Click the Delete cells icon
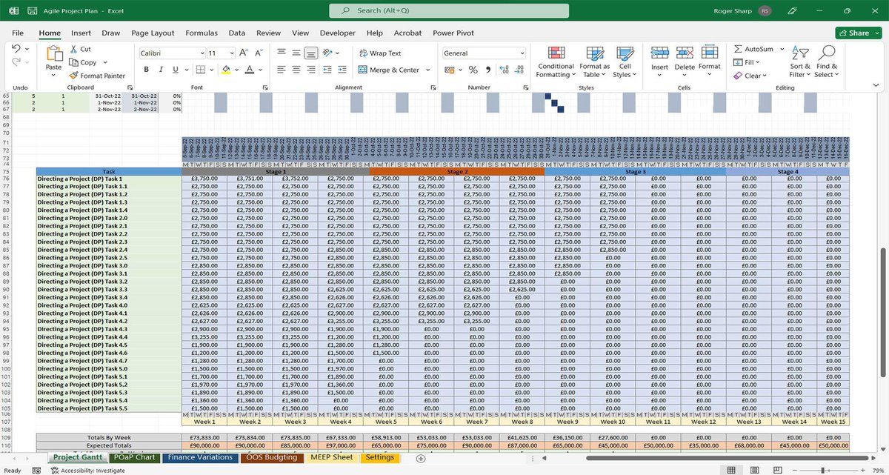 coord(685,52)
